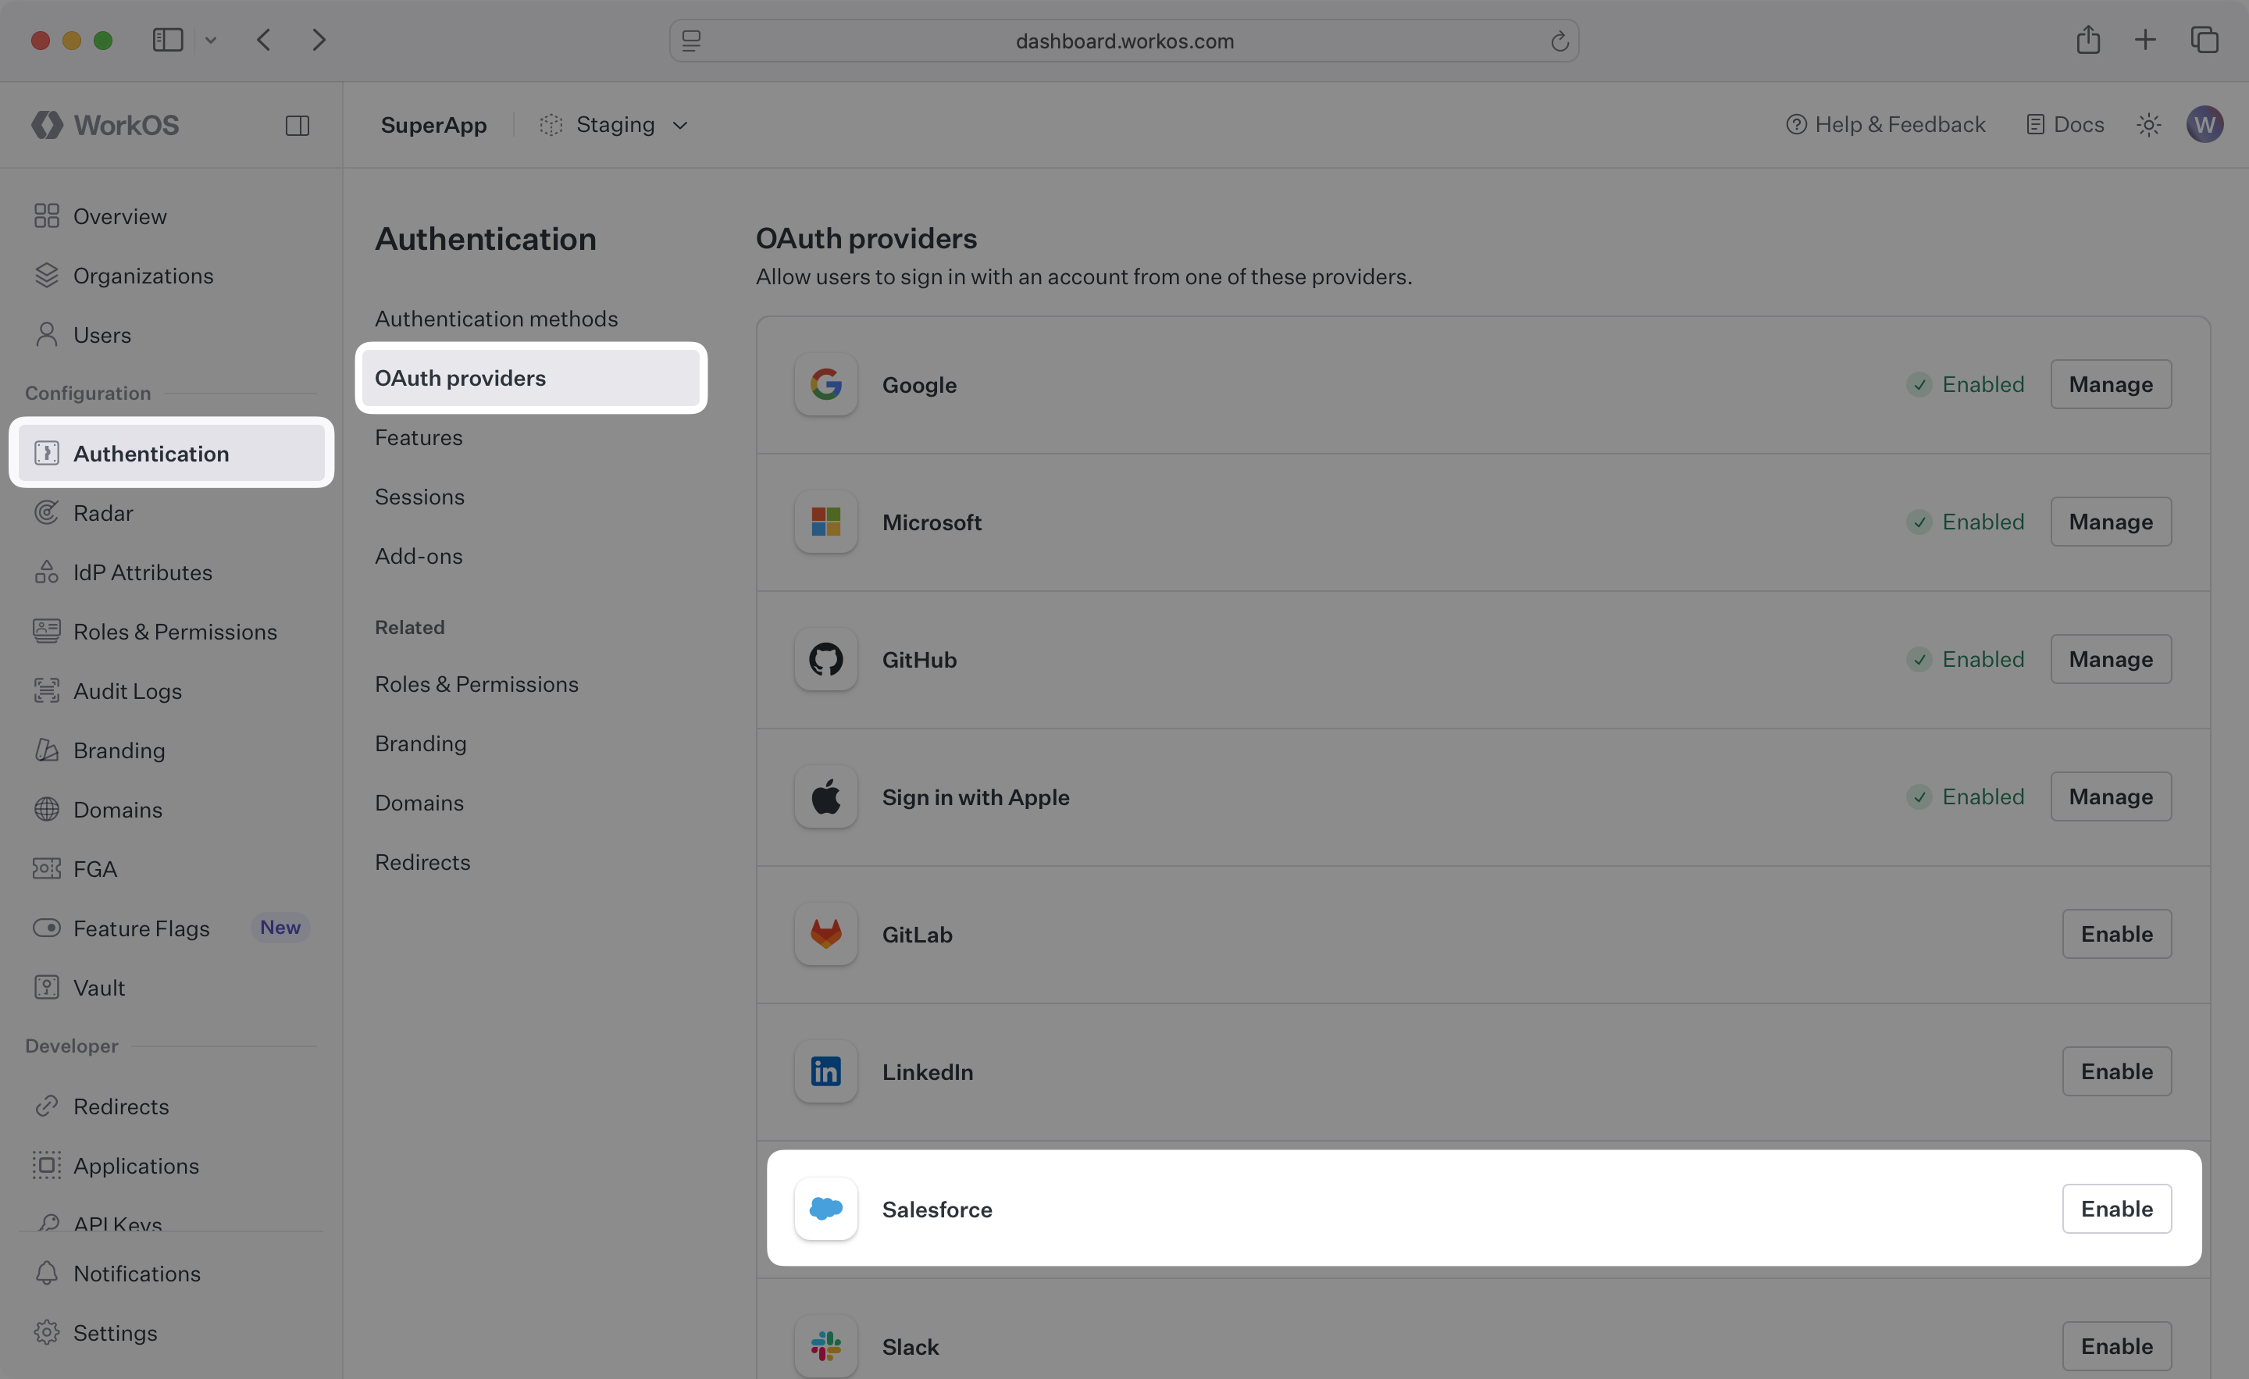This screenshot has height=1379, width=2249.
Task: Click the Salesforce cloud logo icon
Action: click(x=825, y=1208)
